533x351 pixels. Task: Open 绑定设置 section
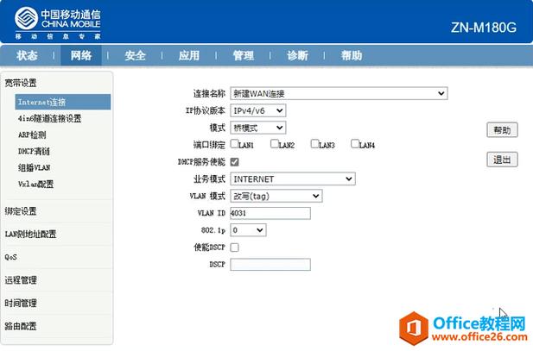(x=21, y=211)
